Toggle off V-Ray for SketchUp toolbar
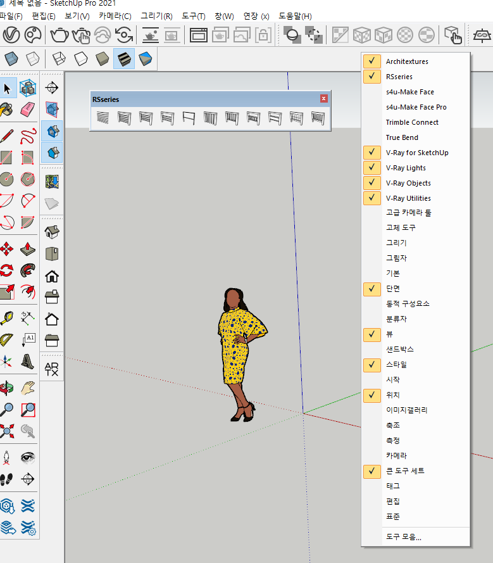This screenshot has width=493, height=563. 416,153
